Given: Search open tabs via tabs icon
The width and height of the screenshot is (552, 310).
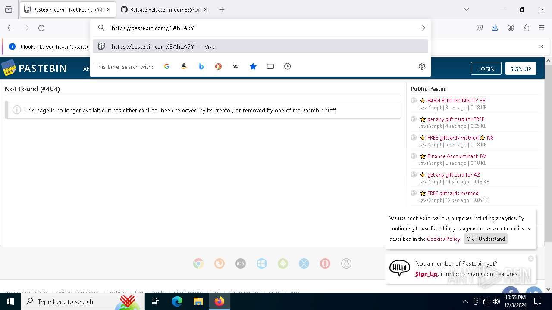Looking at the screenshot, I should [270, 66].
